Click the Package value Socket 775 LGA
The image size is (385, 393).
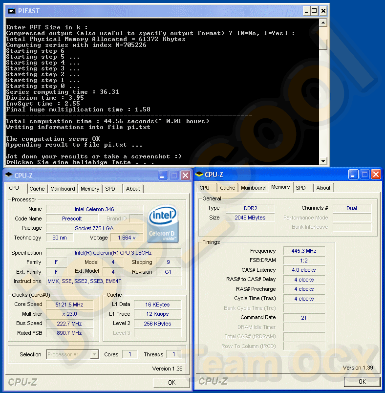tap(94, 228)
